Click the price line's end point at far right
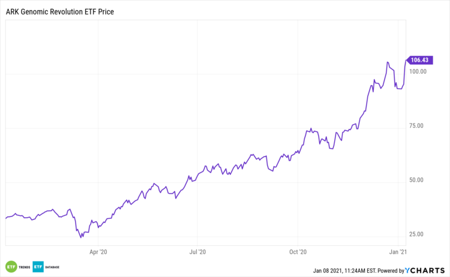The height and width of the screenshot is (277, 450). click(x=406, y=59)
